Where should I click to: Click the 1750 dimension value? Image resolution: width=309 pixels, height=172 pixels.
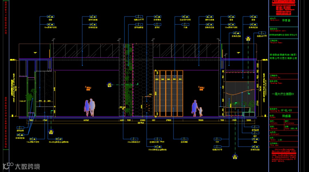pyautogui.click(x=45, y=120)
